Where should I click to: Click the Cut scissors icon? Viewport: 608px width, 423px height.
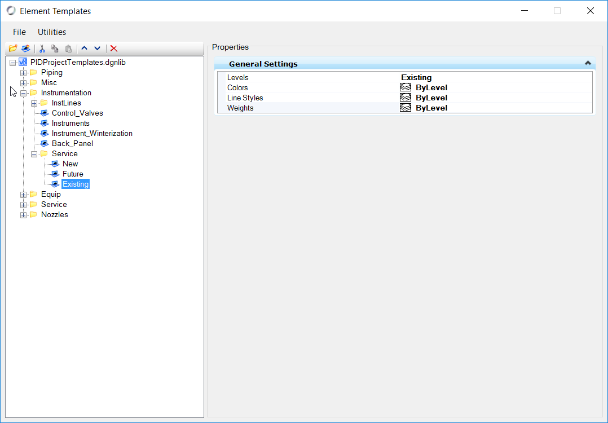pyautogui.click(x=42, y=49)
